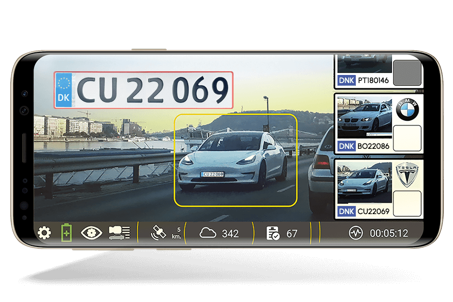Open the cropped car thumbnail above PT180146
Viewport: 453px width, 302px height.
coord(365,63)
